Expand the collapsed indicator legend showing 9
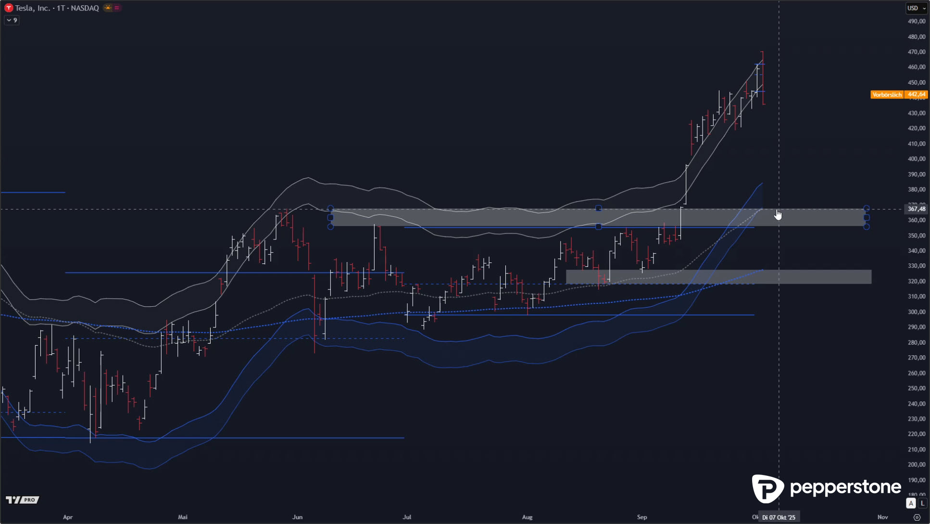The height and width of the screenshot is (524, 930). [12, 20]
